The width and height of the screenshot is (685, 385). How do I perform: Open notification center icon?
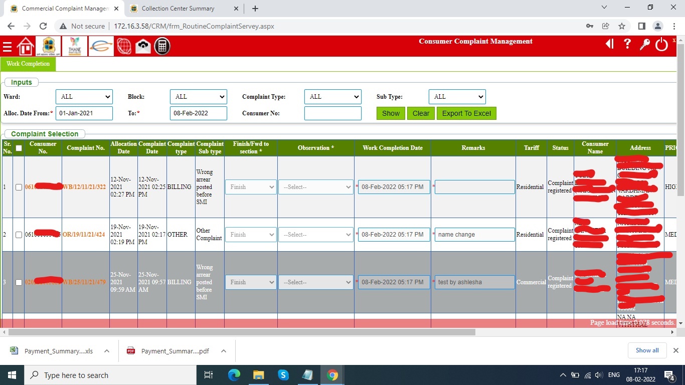(669, 375)
